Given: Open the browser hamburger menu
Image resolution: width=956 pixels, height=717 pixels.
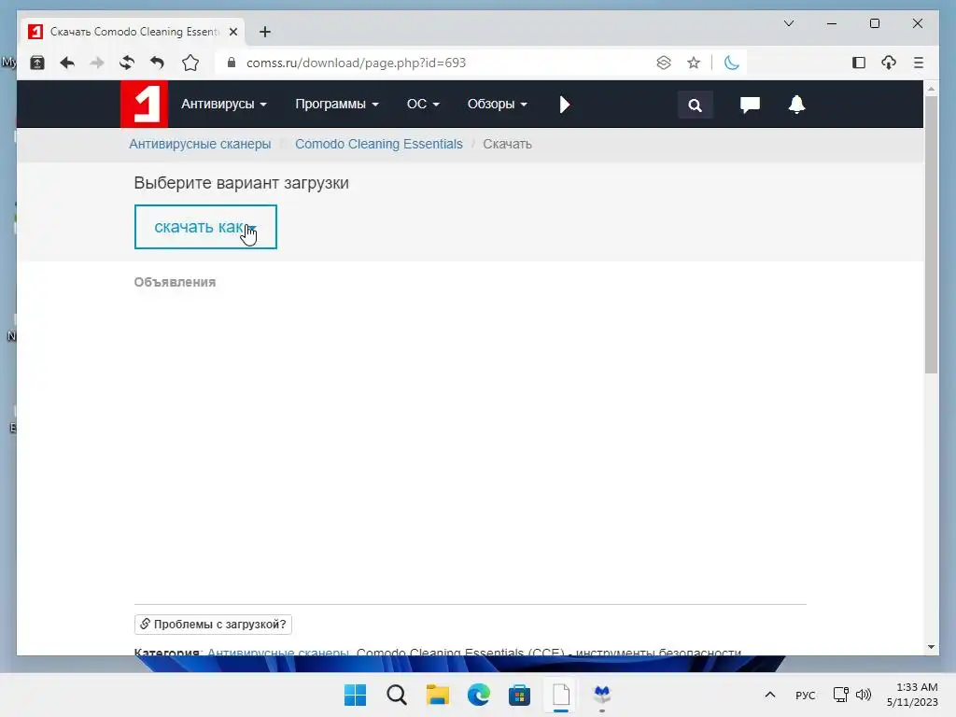Looking at the screenshot, I should [919, 63].
